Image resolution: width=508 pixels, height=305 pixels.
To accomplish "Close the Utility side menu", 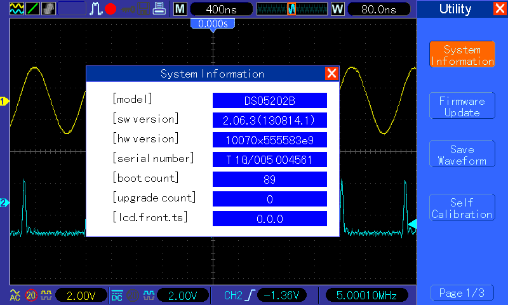I will coord(500,8).
